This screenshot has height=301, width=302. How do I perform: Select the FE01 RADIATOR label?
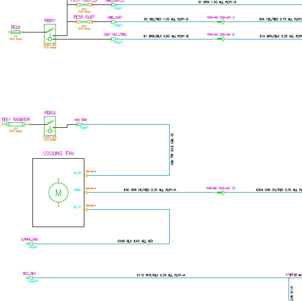click(16, 120)
